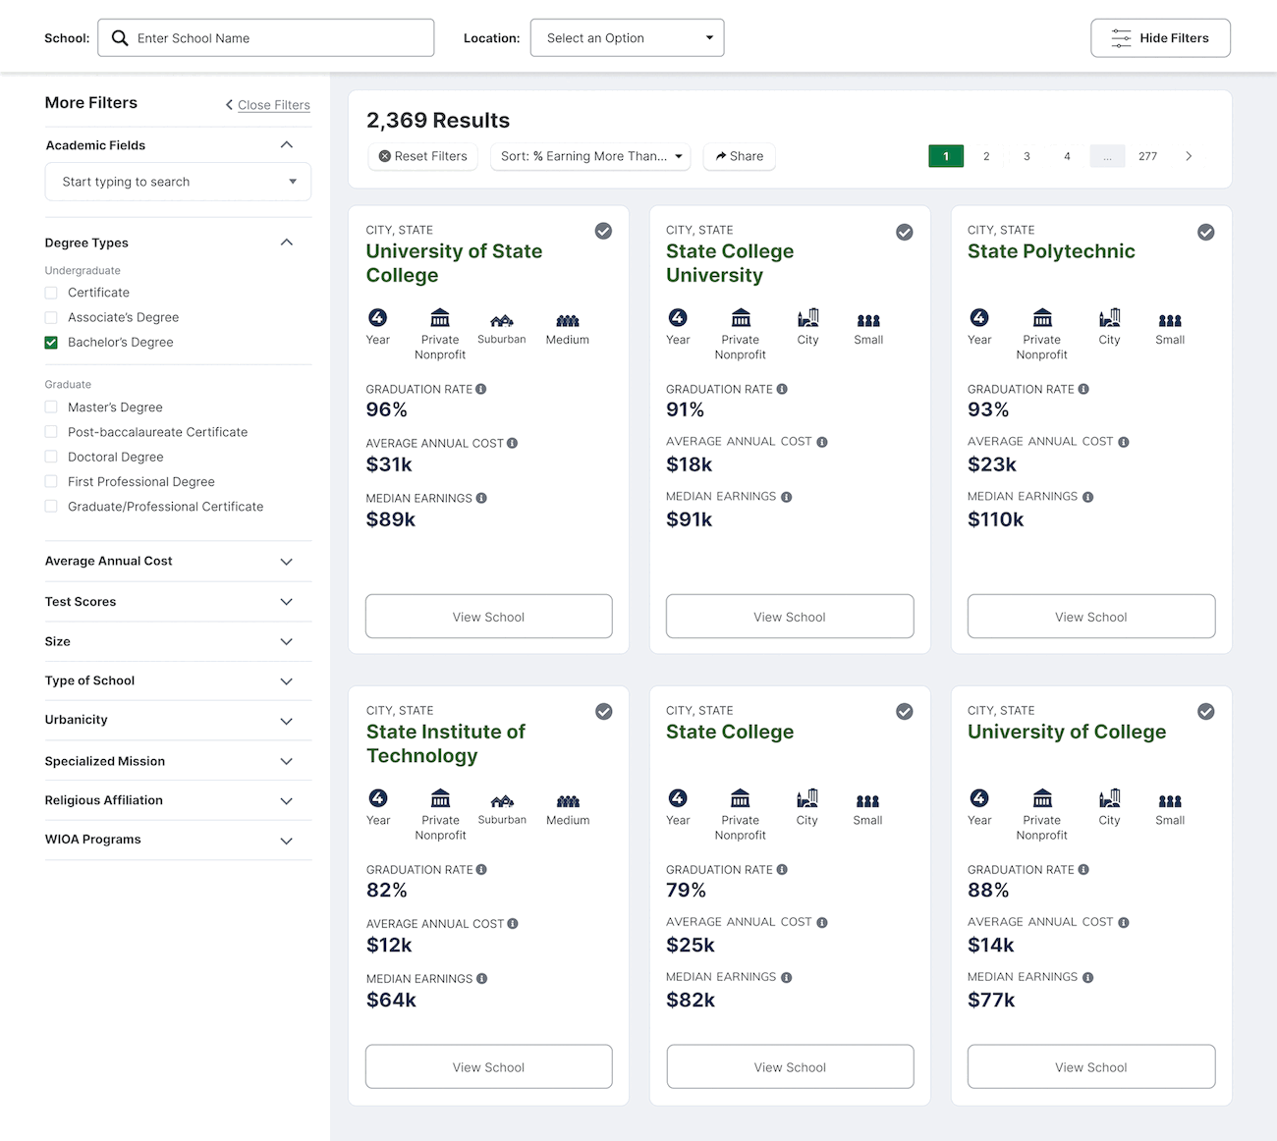Click Private Nonprofit building icon on University of State College
This screenshot has width=1277, height=1141.
click(x=440, y=318)
